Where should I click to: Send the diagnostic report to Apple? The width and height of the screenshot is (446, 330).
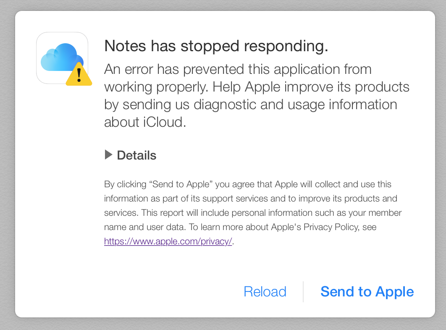pos(367,292)
